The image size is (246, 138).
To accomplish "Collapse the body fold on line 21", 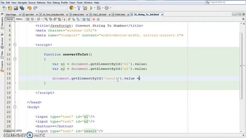I will [x=15, y=107].
